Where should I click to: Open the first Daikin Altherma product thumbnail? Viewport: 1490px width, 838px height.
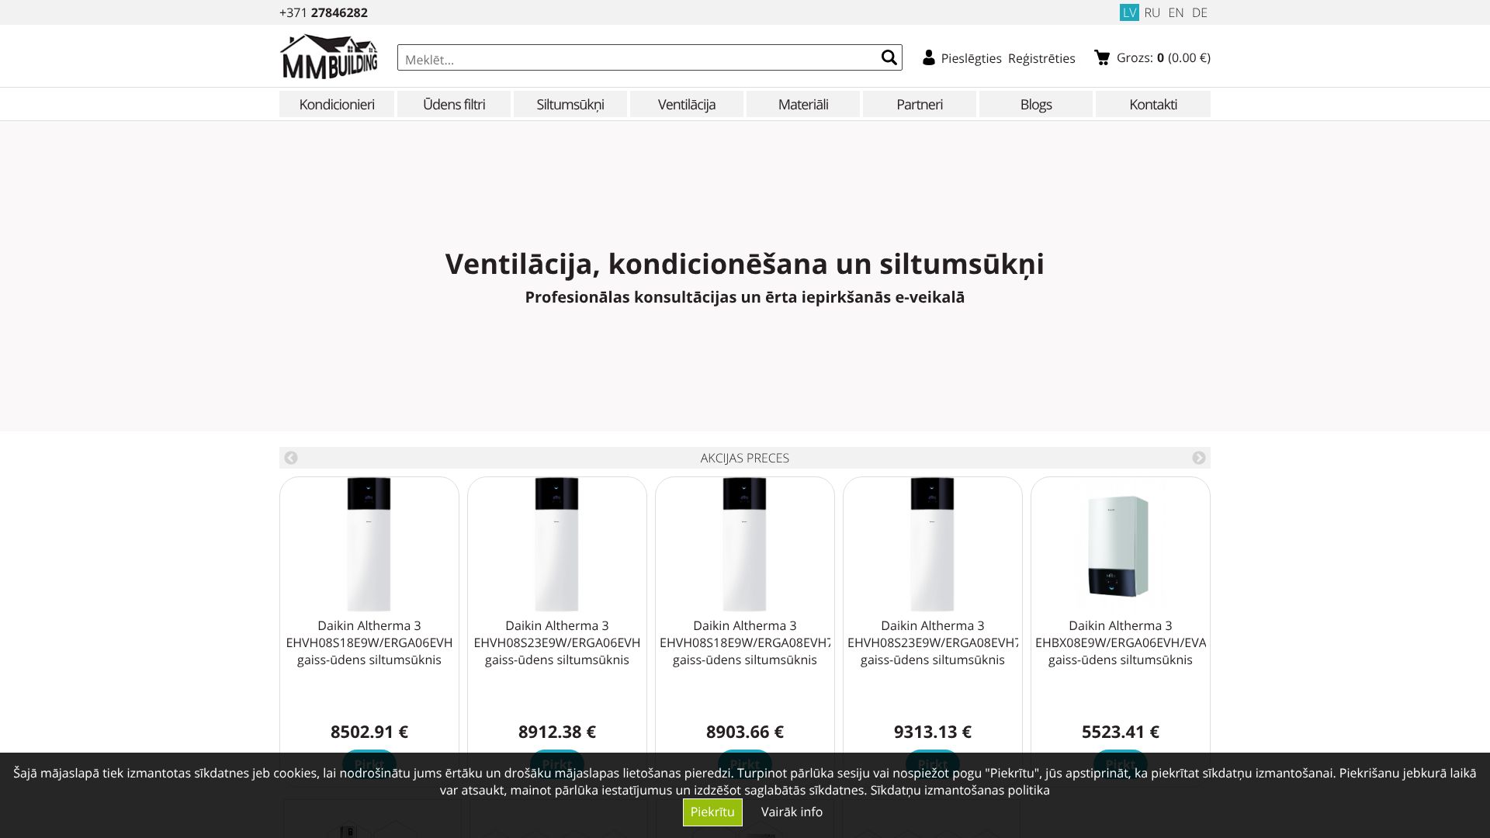tap(369, 543)
